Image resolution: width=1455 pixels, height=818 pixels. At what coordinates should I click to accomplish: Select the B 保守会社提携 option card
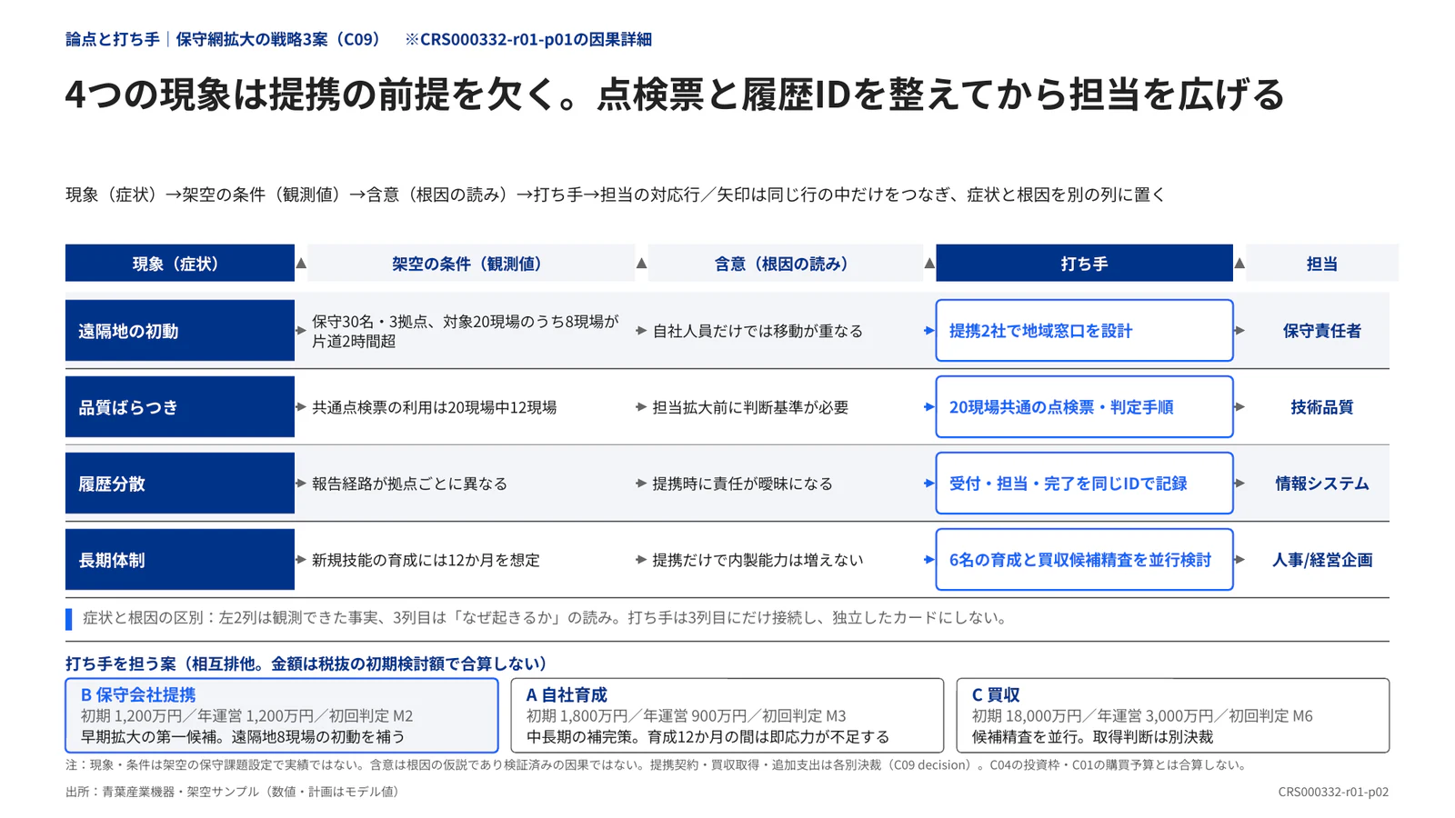point(282,715)
